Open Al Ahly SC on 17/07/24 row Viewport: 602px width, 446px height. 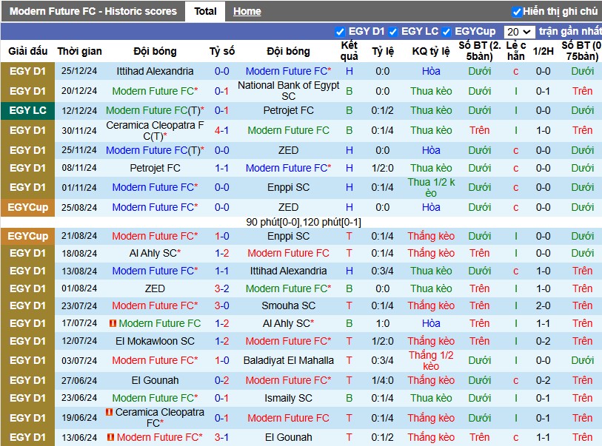tap(288, 323)
